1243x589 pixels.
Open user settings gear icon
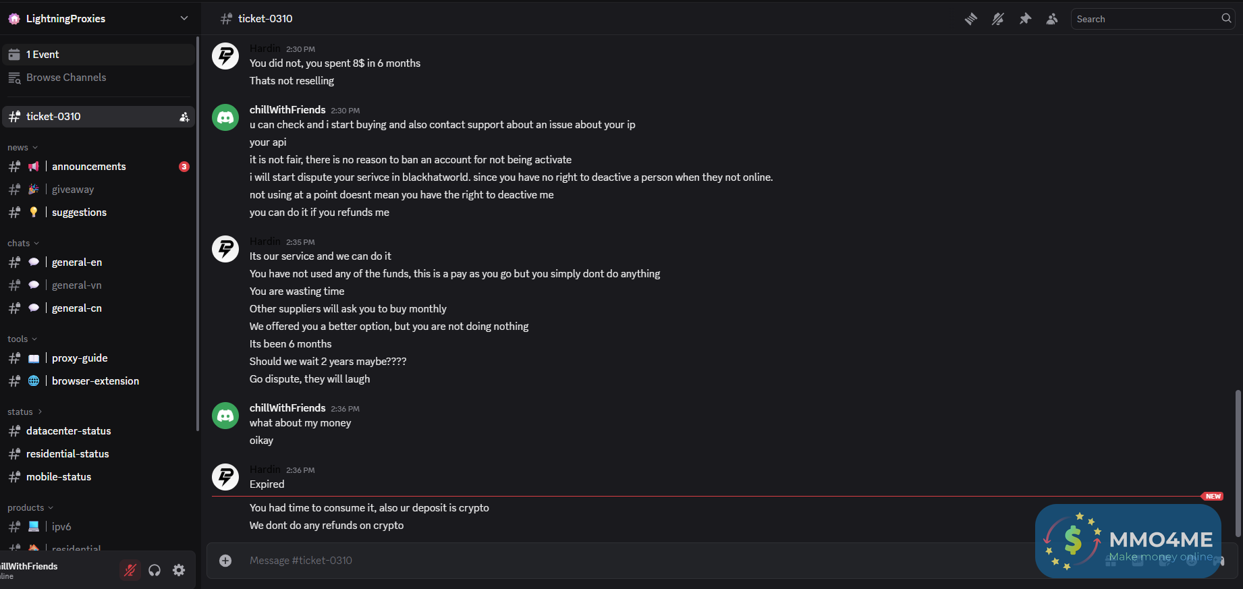179,570
